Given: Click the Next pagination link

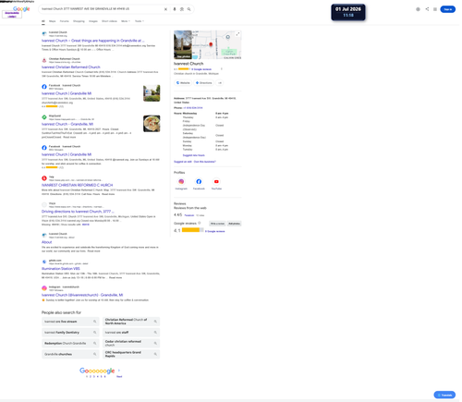Looking at the screenshot, I should pyautogui.click(x=119, y=376).
